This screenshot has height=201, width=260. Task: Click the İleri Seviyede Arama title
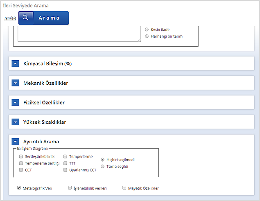26,6
